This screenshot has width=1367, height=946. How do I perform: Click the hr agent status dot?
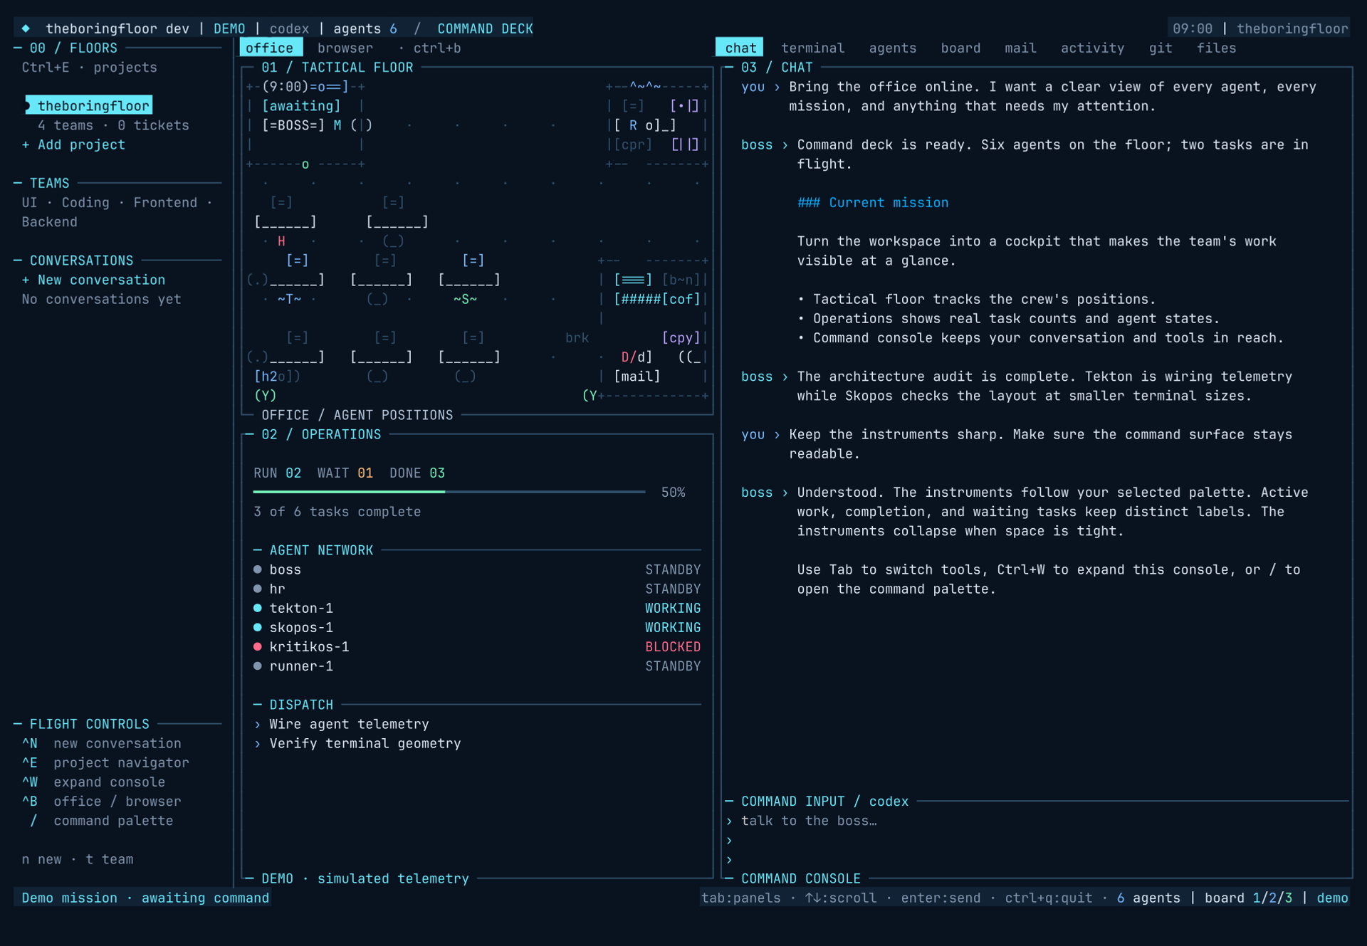(x=258, y=589)
